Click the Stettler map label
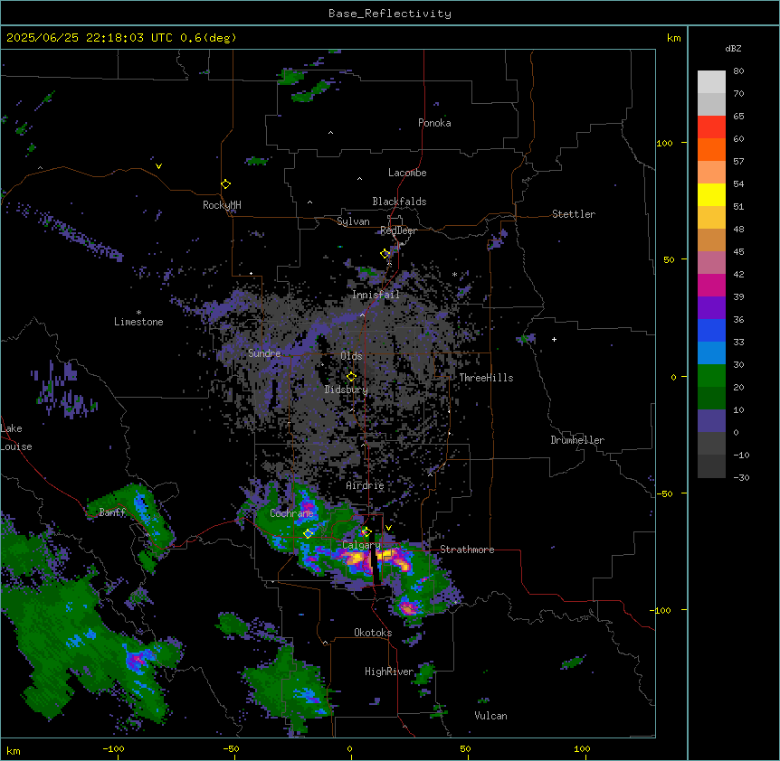 (x=574, y=214)
